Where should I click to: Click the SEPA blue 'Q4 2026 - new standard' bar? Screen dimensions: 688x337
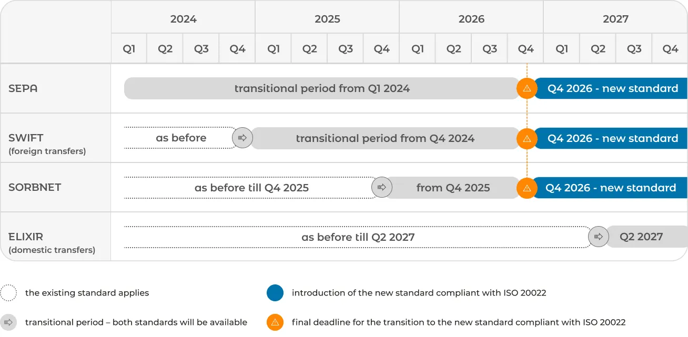coord(611,88)
